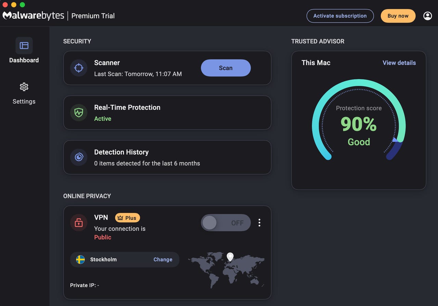Open the Dashboard sidebar icon

24,45
